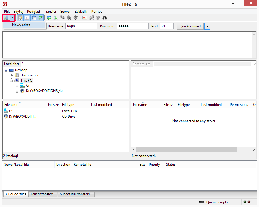Switch to the Queued files tab
The image size is (259, 207).
(16, 194)
